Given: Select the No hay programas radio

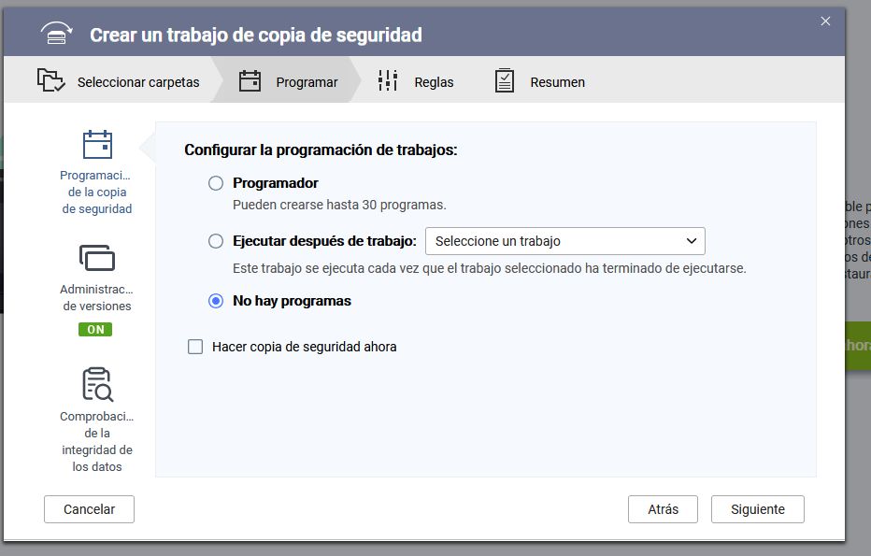Looking at the screenshot, I should pyautogui.click(x=216, y=301).
